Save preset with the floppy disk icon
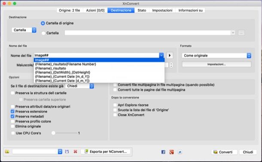This screenshot has height=162, width=262. click(67, 152)
